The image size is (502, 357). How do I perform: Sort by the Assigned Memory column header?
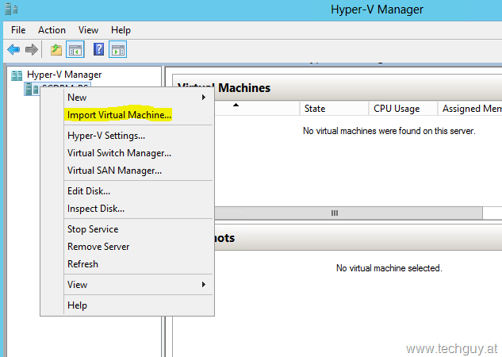470,109
